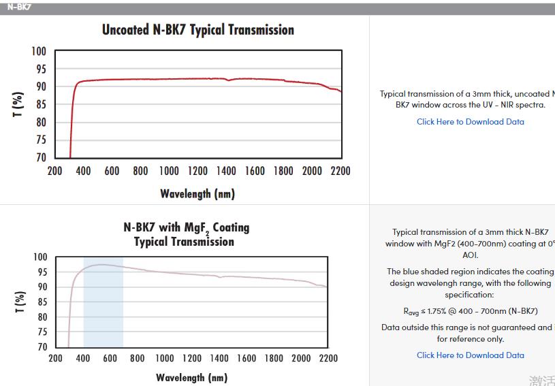Click the Uncoated N-BK7 Typical Transmission title
555x386 pixels.
pyautogui.click(x=198, y=30)
